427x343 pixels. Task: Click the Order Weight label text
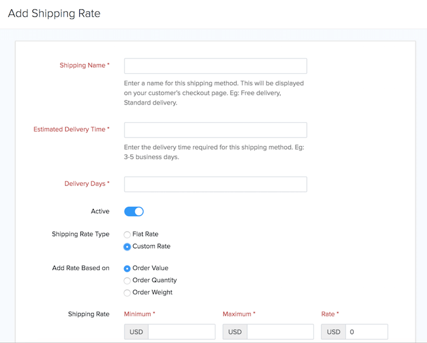pos(152,292)
